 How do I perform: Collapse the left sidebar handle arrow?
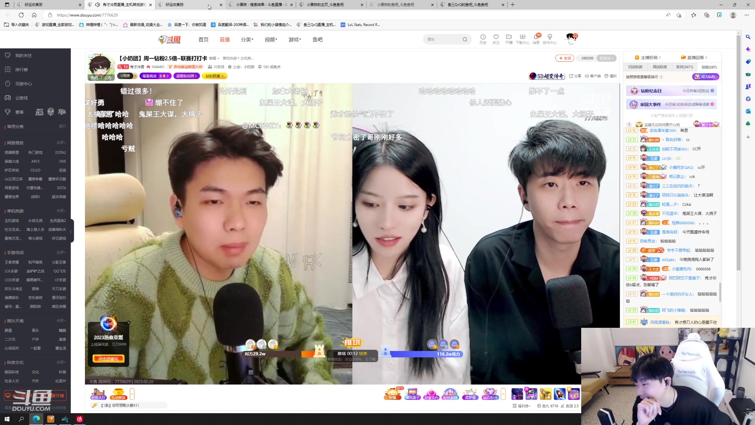click(x=71, y=231)
